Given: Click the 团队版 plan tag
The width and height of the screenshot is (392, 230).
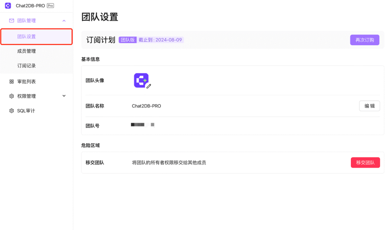Looking at the screenshot, I should 128,40.
